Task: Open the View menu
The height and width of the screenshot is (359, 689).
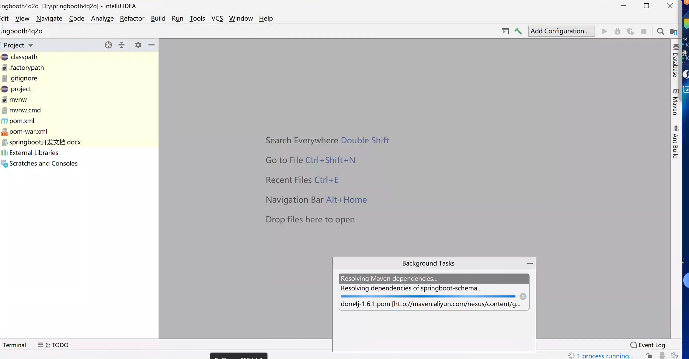Action: point(22,19)
